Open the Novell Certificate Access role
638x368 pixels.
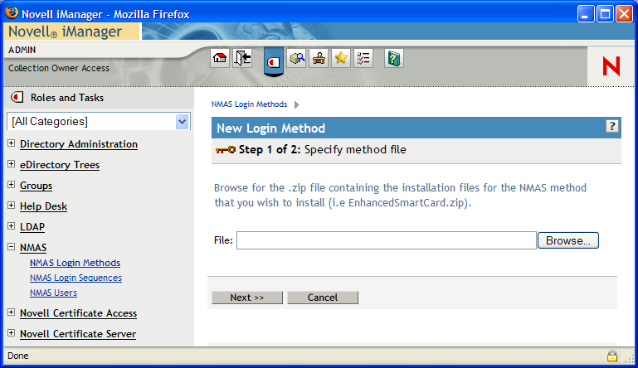tap(78, 313)
